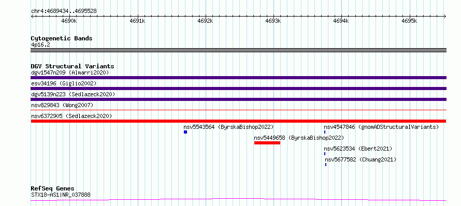Click the STX18-AS1|NR_037888 gene label

tap(61, 195)
